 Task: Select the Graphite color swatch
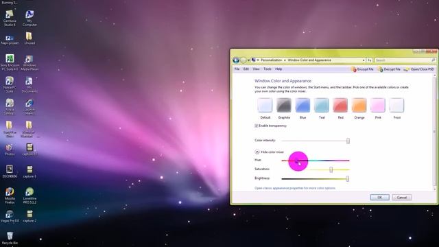coord(284,105)
